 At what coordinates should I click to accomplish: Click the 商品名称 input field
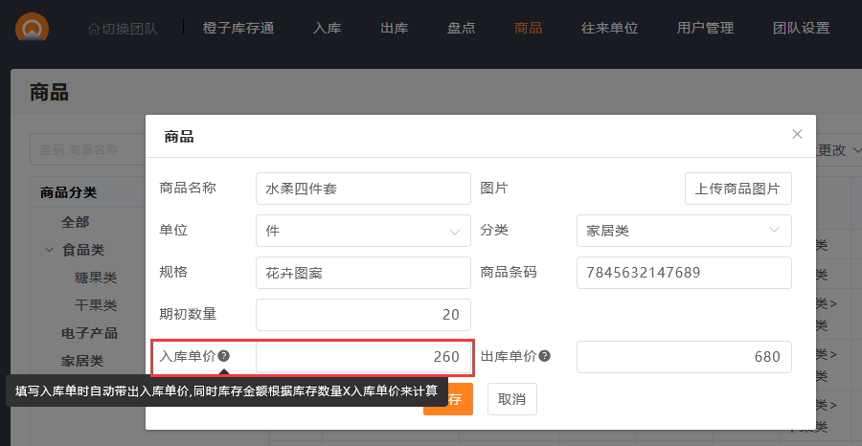pyautogui.click(x=363, y=189)
